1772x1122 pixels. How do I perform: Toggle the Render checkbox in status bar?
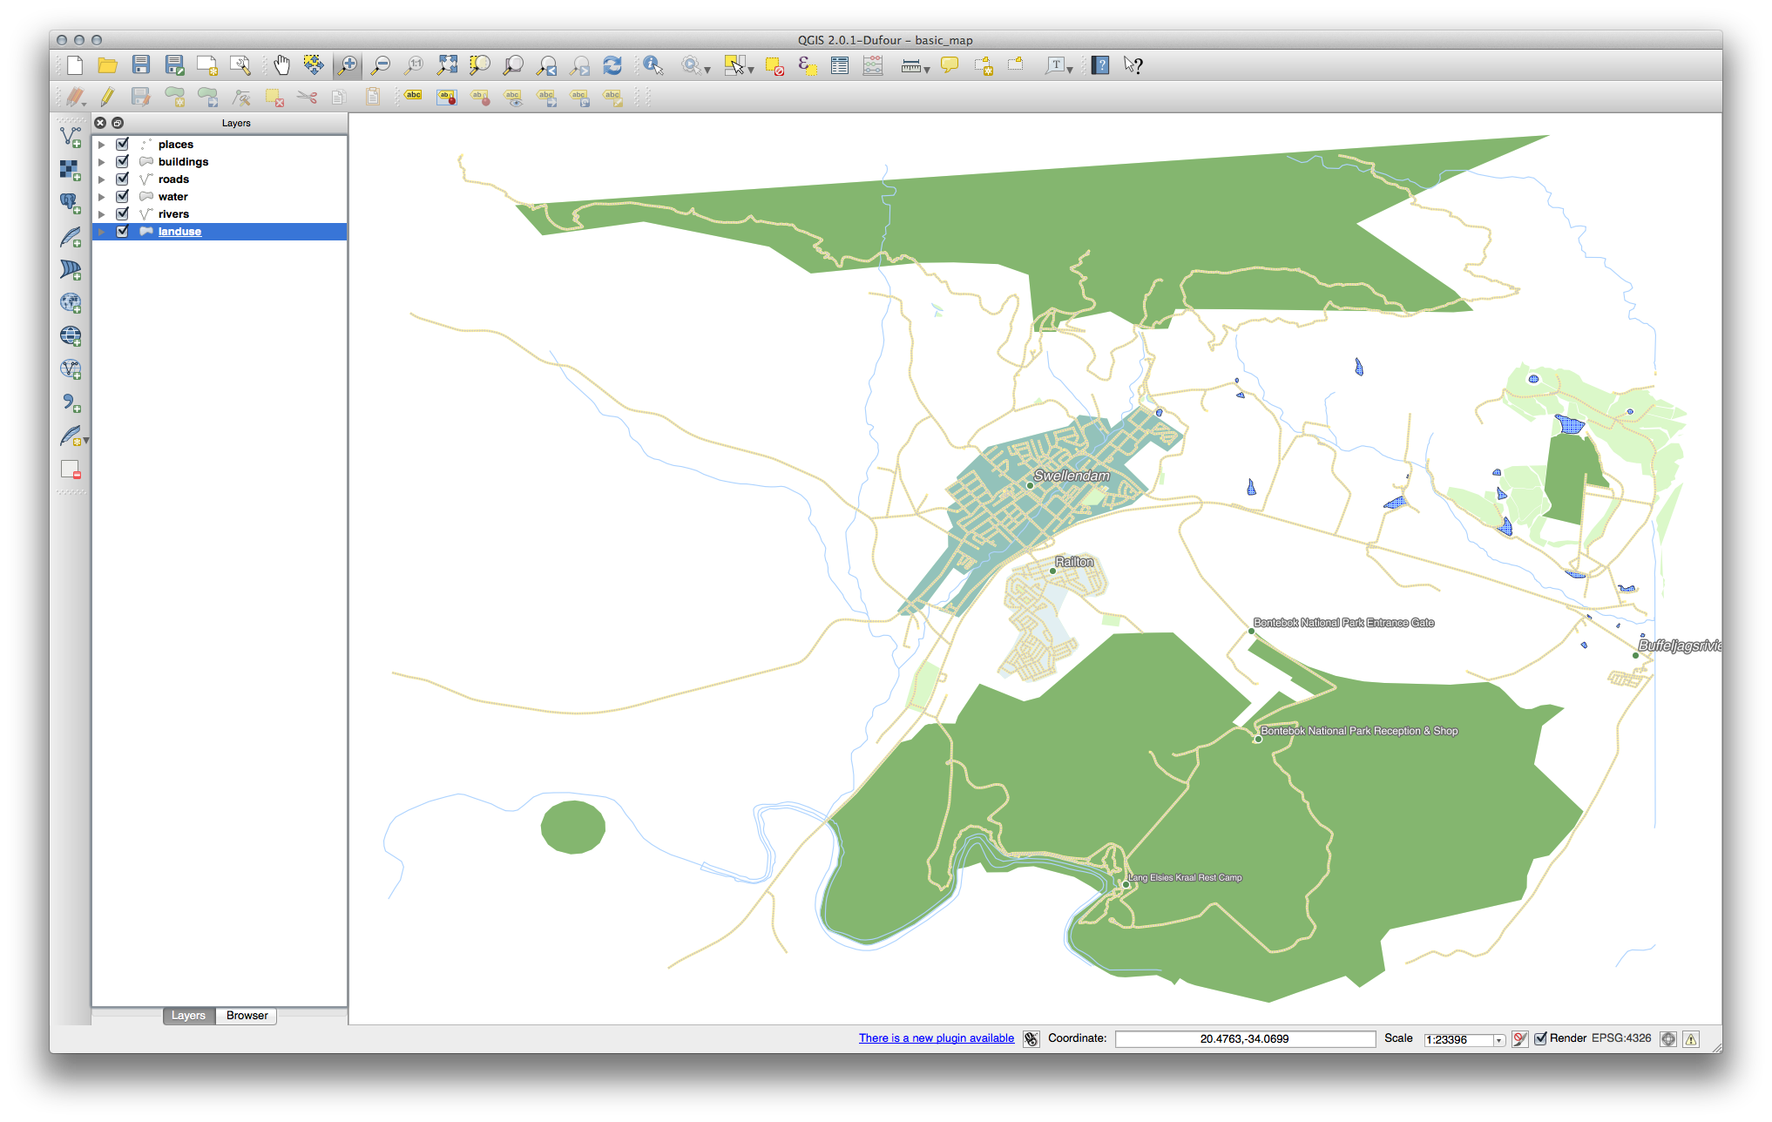pyautogui.click(x=1540, y=1038)
